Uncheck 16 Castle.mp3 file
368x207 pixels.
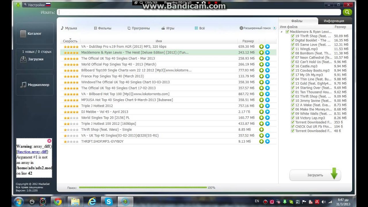click(293, 66)
